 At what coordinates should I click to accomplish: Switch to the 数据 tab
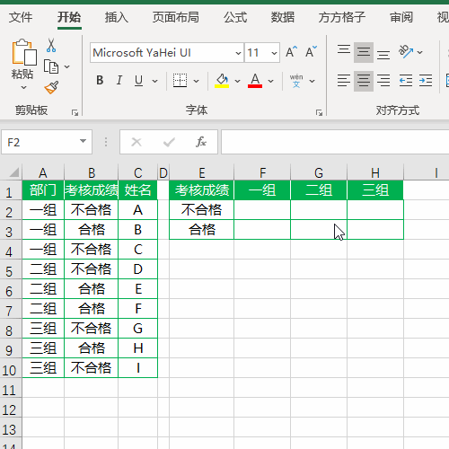[x=283, y=17]
